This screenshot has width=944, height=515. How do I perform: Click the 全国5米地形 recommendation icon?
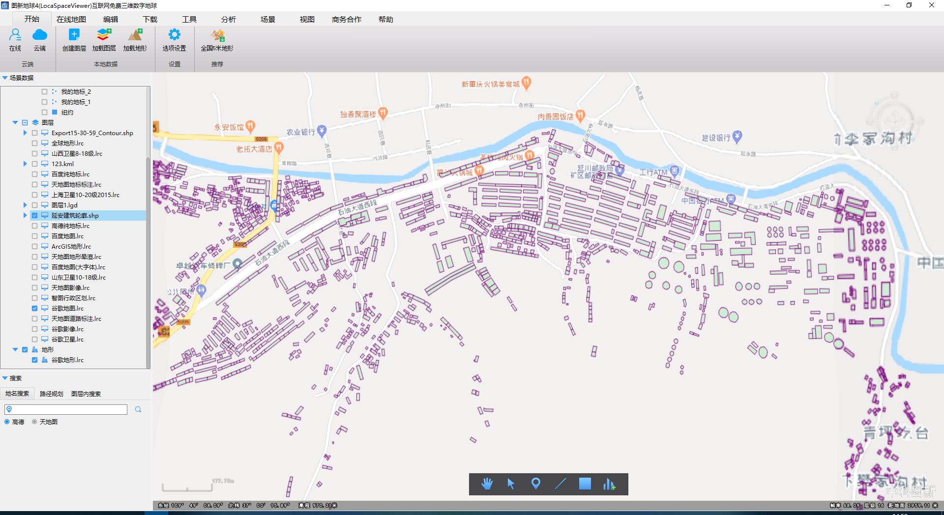217,35
